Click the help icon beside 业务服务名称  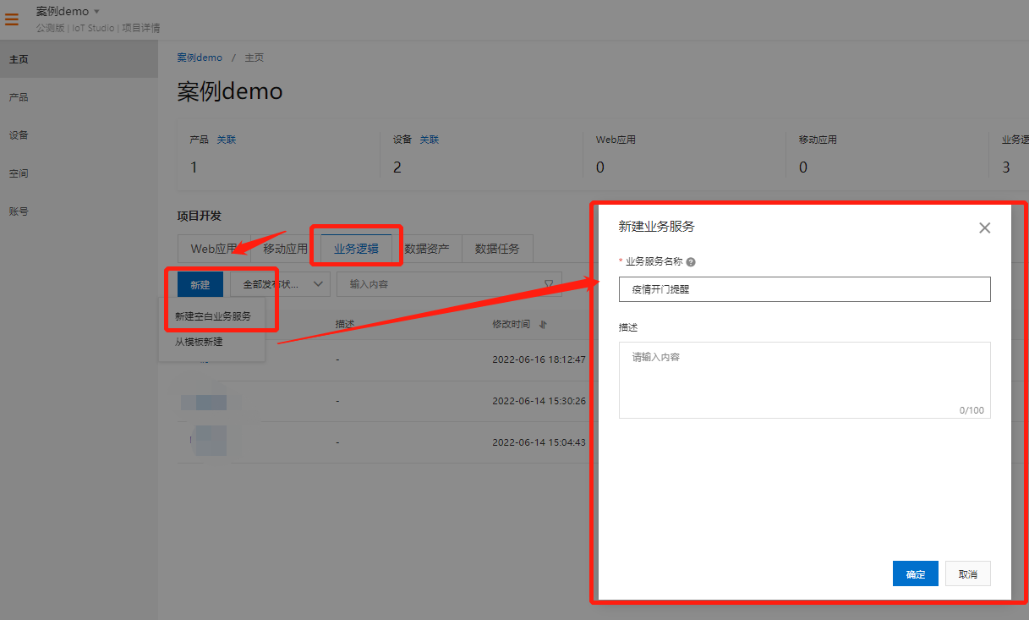pos(691,262)
